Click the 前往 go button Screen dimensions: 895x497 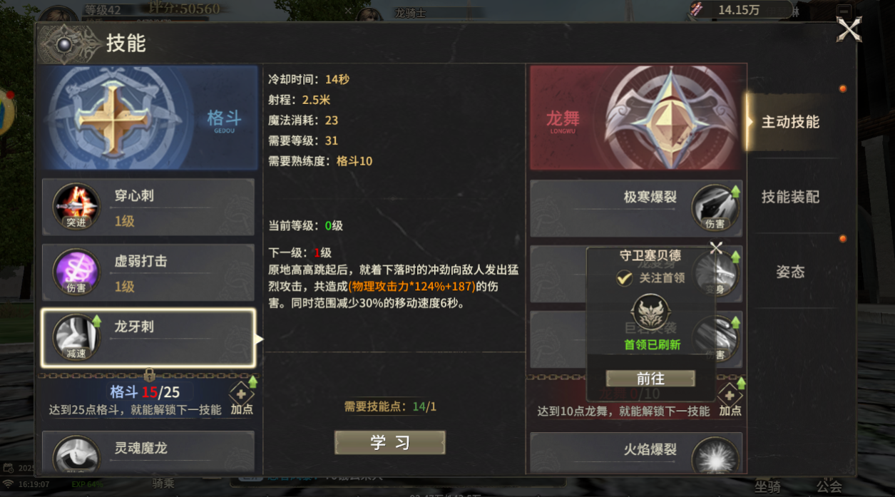[x=650, y=379]
